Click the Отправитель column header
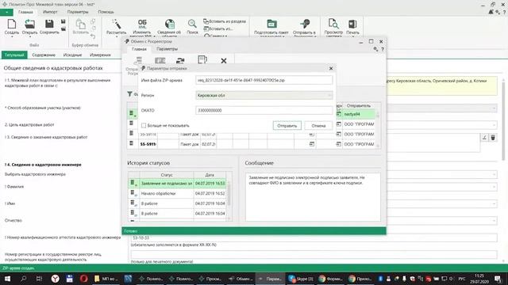Viewport: 508px width, 285px height. (x=358, y=105)
